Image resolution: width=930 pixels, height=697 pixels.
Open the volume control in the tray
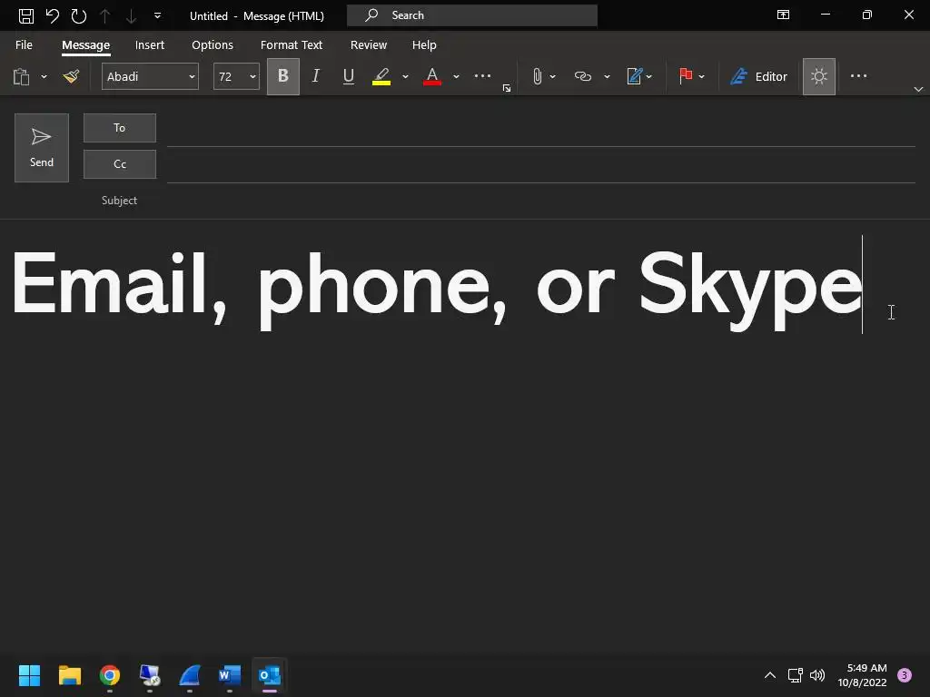pyautogui.click(x=817, y=675)
